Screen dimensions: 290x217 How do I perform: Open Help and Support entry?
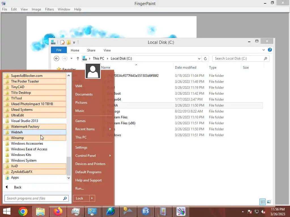click(x=88, y=180)
